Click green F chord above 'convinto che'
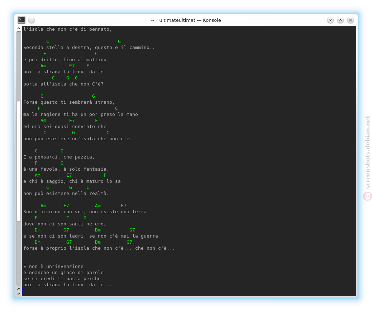 [x=96, y=120]
